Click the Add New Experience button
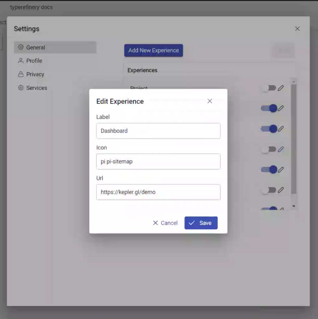The width and height of the screenshot is (318, 319). [x=153, y=50]
